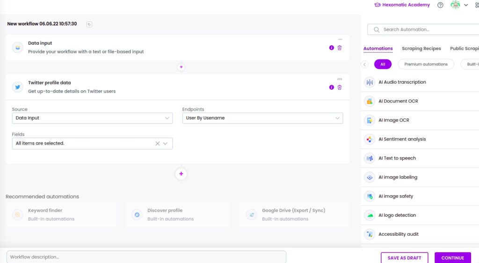
Task: Switch to the Scraping Recipes tab
Action: pos(421,49)
